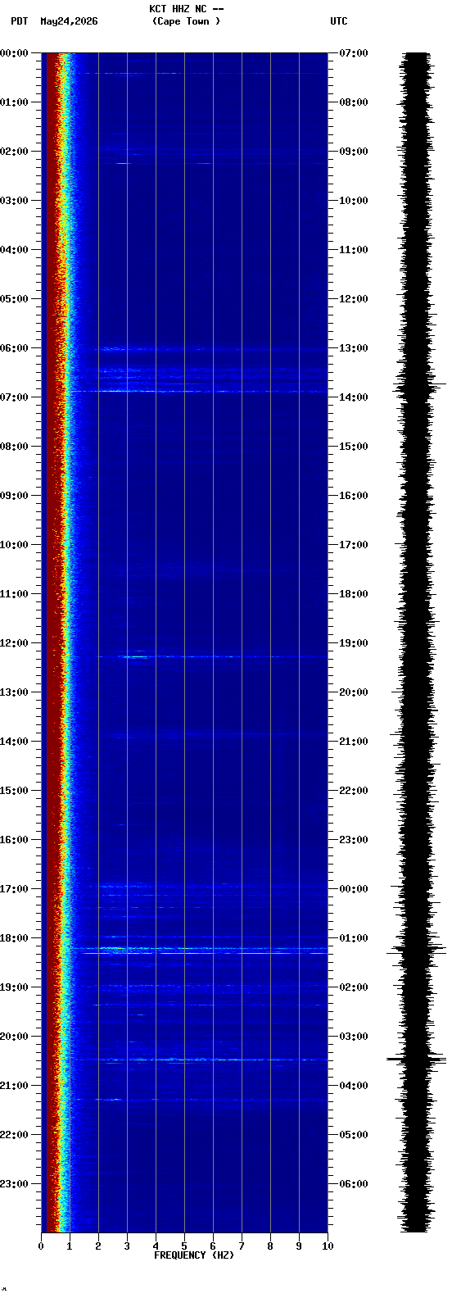Click the 09:00 PDT time label

pyautogui.click(x=14, y=496)
